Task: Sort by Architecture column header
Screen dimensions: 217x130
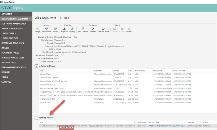Action: pyautogui.click(x=143, y=71)
